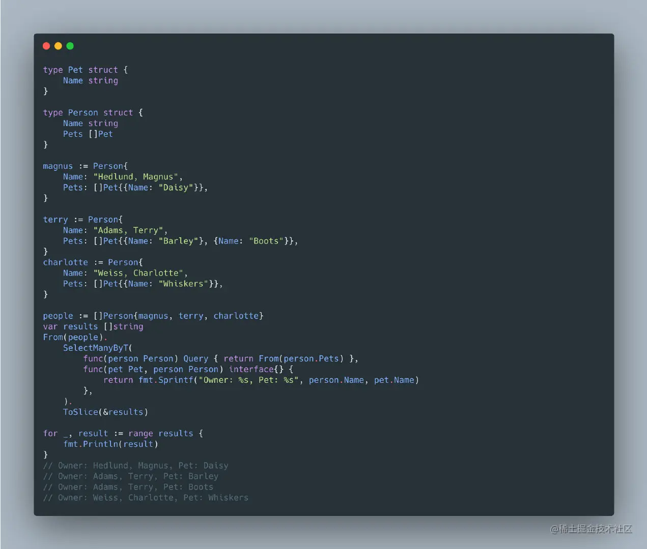Click the comment 'Owner: Adams, Terry, Pet: Barley'
This screenshot has width=647, height=549.
pyautogui.click(x=131, y=476)
